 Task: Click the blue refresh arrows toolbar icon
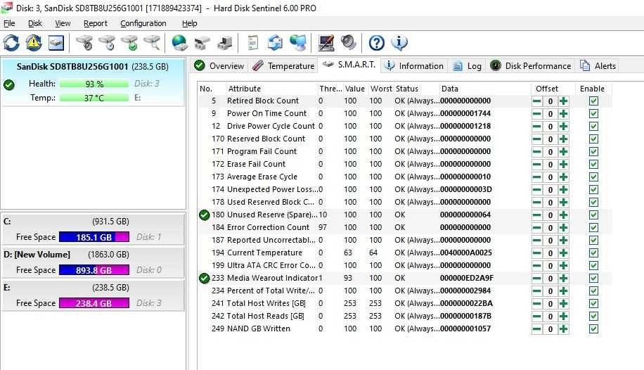coord(11,43)
